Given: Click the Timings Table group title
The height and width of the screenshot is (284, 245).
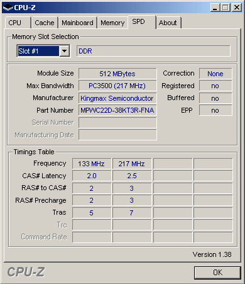Looking at the screenshot, I should [x=34, y=152].
